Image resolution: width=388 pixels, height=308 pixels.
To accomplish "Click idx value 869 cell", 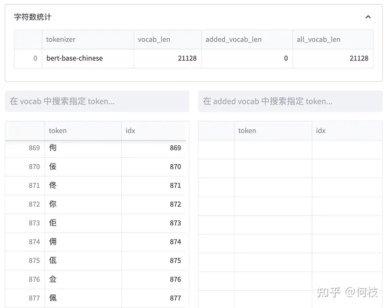I will 154,148.
